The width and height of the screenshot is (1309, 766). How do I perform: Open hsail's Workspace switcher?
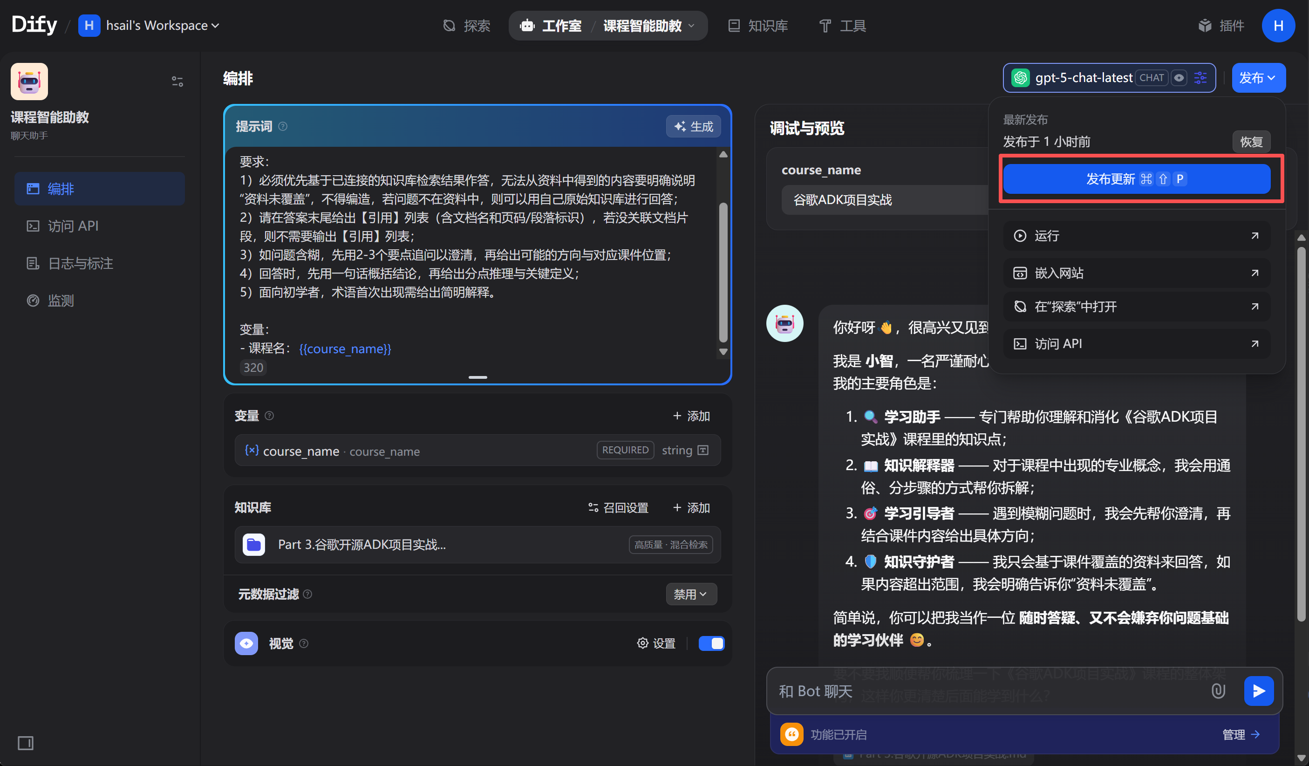(x=149, y=26)
